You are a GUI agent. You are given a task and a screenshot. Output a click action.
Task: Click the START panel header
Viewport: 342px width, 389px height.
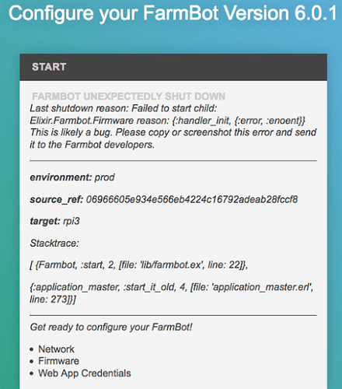point(173,67)
